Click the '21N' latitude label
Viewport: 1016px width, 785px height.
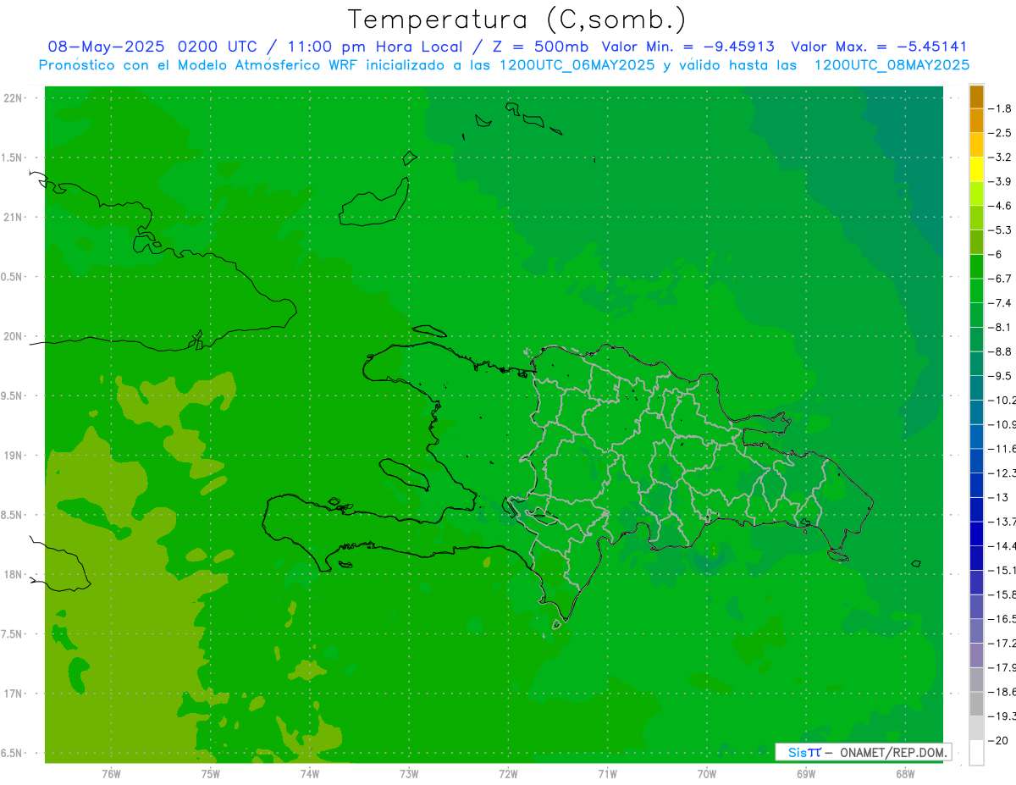(x=14, y=218)
